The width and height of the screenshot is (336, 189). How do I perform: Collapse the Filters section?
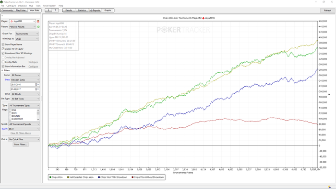(x=2, y=70)
